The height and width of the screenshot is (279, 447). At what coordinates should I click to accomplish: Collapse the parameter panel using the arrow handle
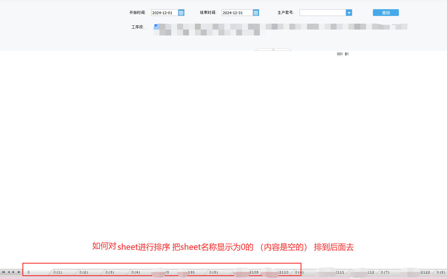coord(273,49)
